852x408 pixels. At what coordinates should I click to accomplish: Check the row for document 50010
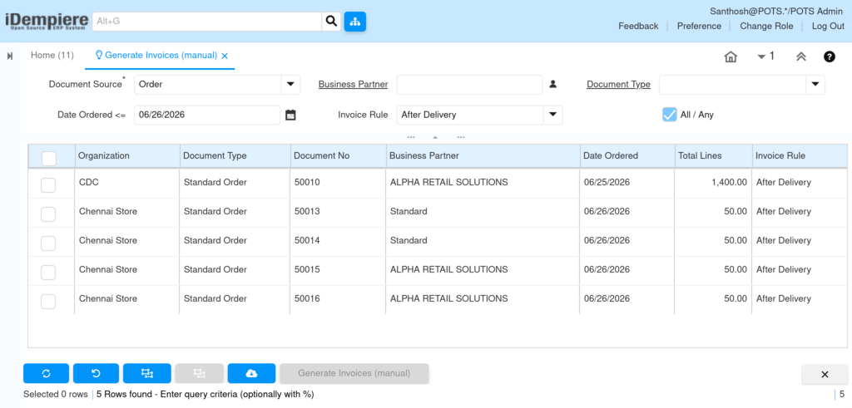[x=48, y=185]
